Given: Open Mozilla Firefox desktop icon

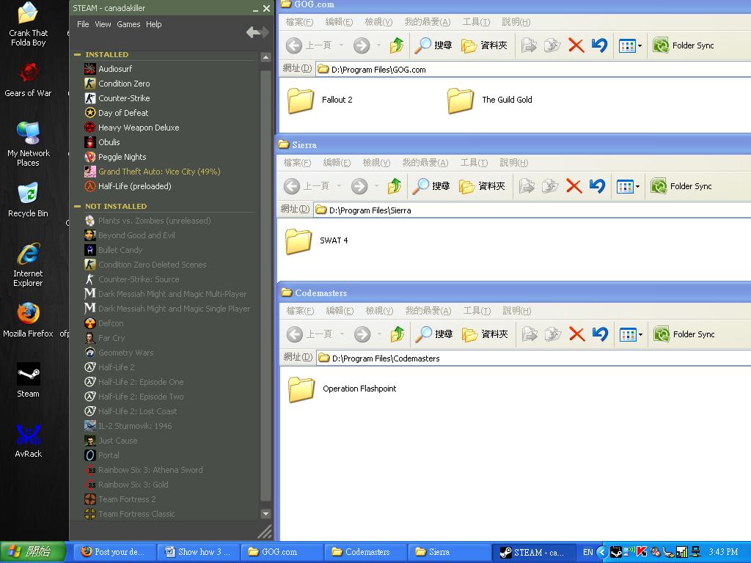Looking at the screenshot, I should point(29,320).
